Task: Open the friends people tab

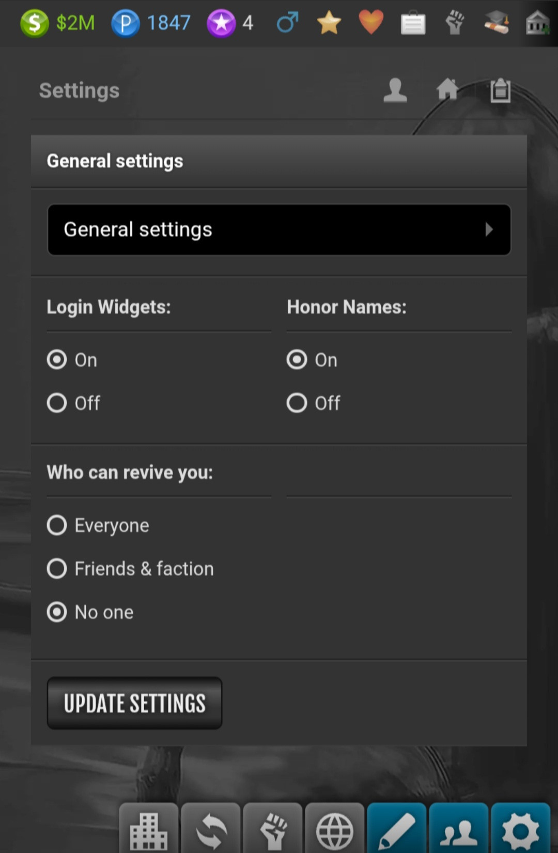Action: pyautogui.click(x=458, y=829)
